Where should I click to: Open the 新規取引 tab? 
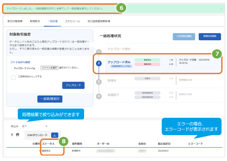click(35, 21)
